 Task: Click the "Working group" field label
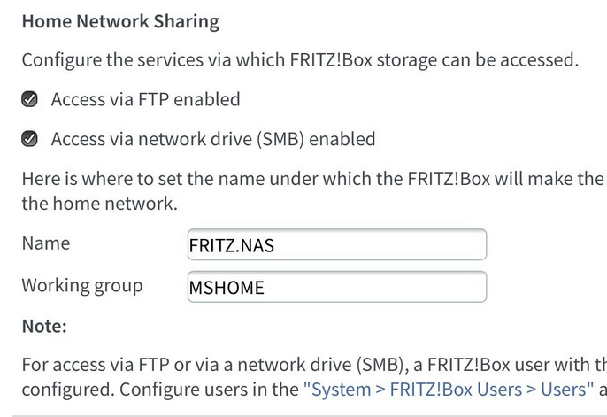point(81,286)
